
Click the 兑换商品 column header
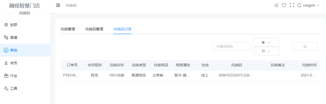point(161,65)
